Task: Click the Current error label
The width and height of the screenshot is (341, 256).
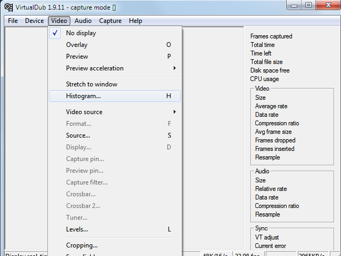Action: point(270,246)
